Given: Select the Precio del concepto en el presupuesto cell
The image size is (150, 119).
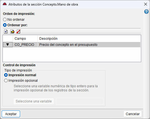Looking at the screenshot, I should click(x=89, y=45).
